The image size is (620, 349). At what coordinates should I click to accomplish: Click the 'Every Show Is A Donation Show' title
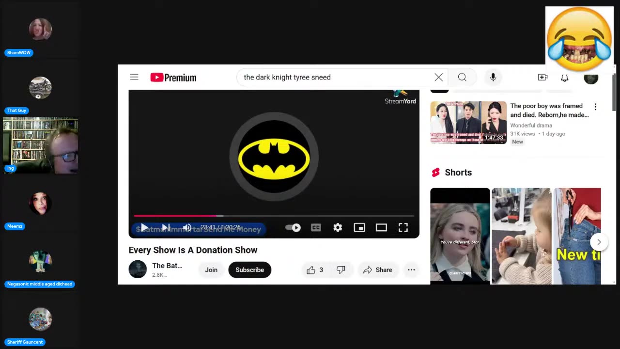[x=193, y=250]
